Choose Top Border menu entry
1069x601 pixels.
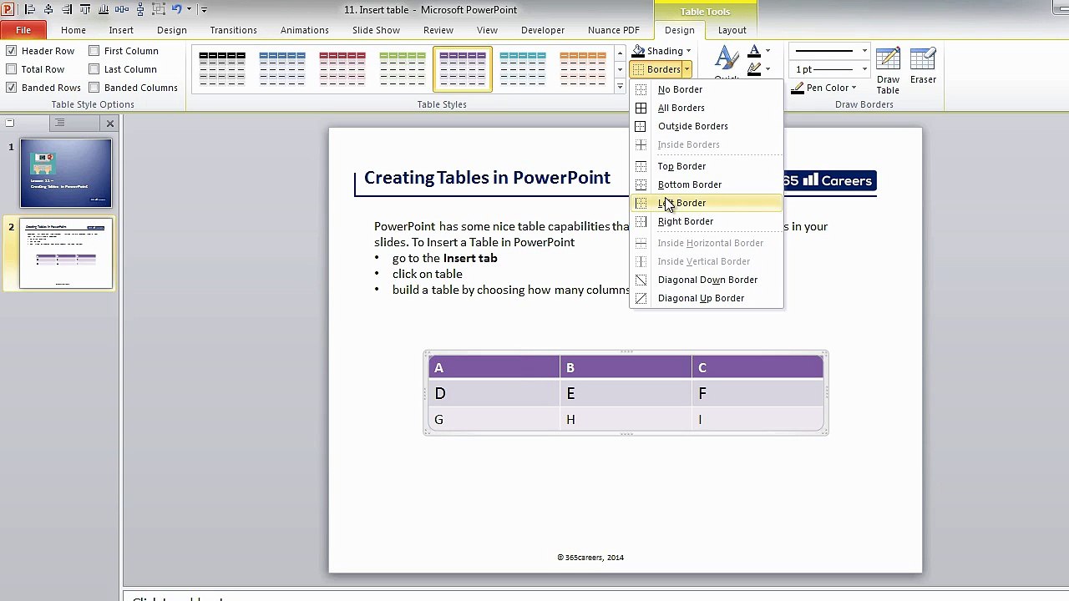pyautogui.click(x=707, y=166)
